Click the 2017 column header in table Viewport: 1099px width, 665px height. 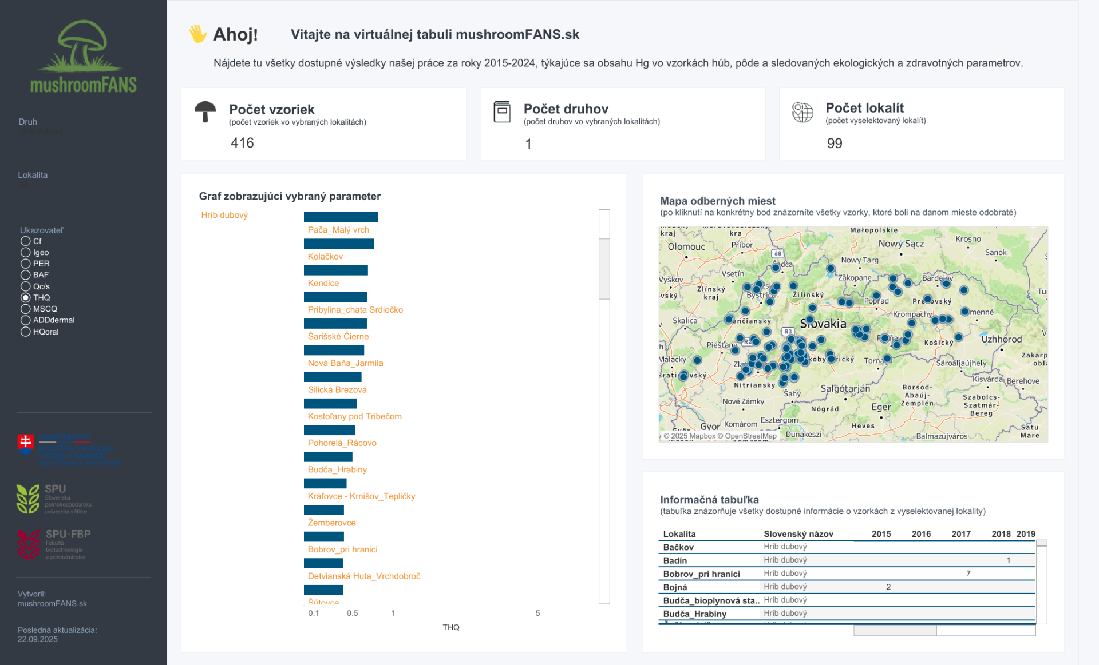(960, 533)
